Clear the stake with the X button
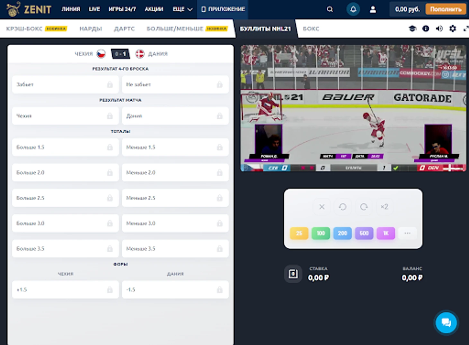 tap(322, 207)
